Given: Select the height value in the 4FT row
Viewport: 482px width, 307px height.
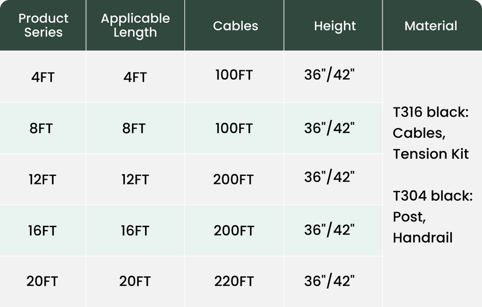Looking at the screenshot, I should 329,76.
